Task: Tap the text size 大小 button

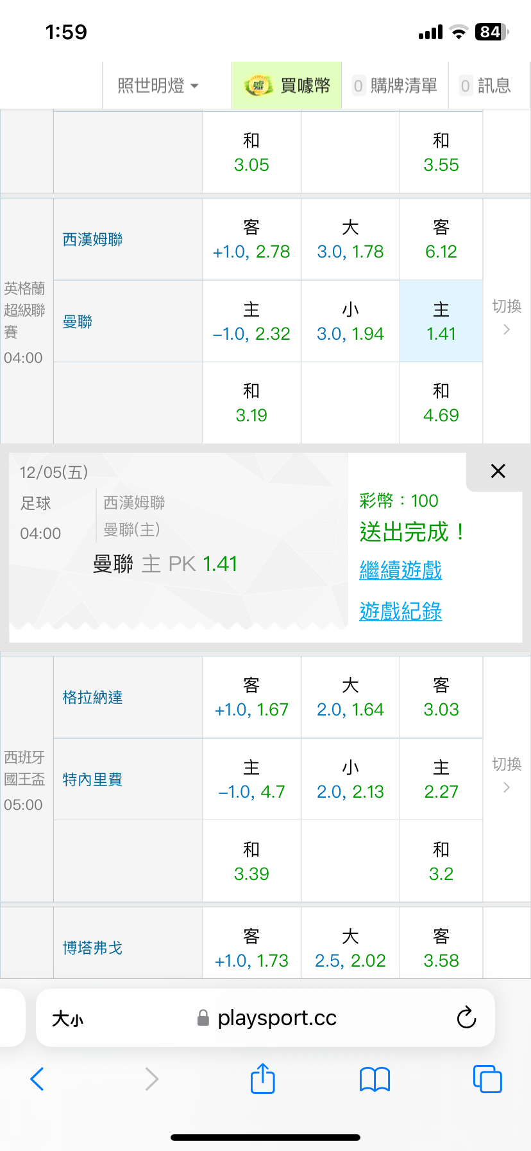Action: click(68, 1019)
